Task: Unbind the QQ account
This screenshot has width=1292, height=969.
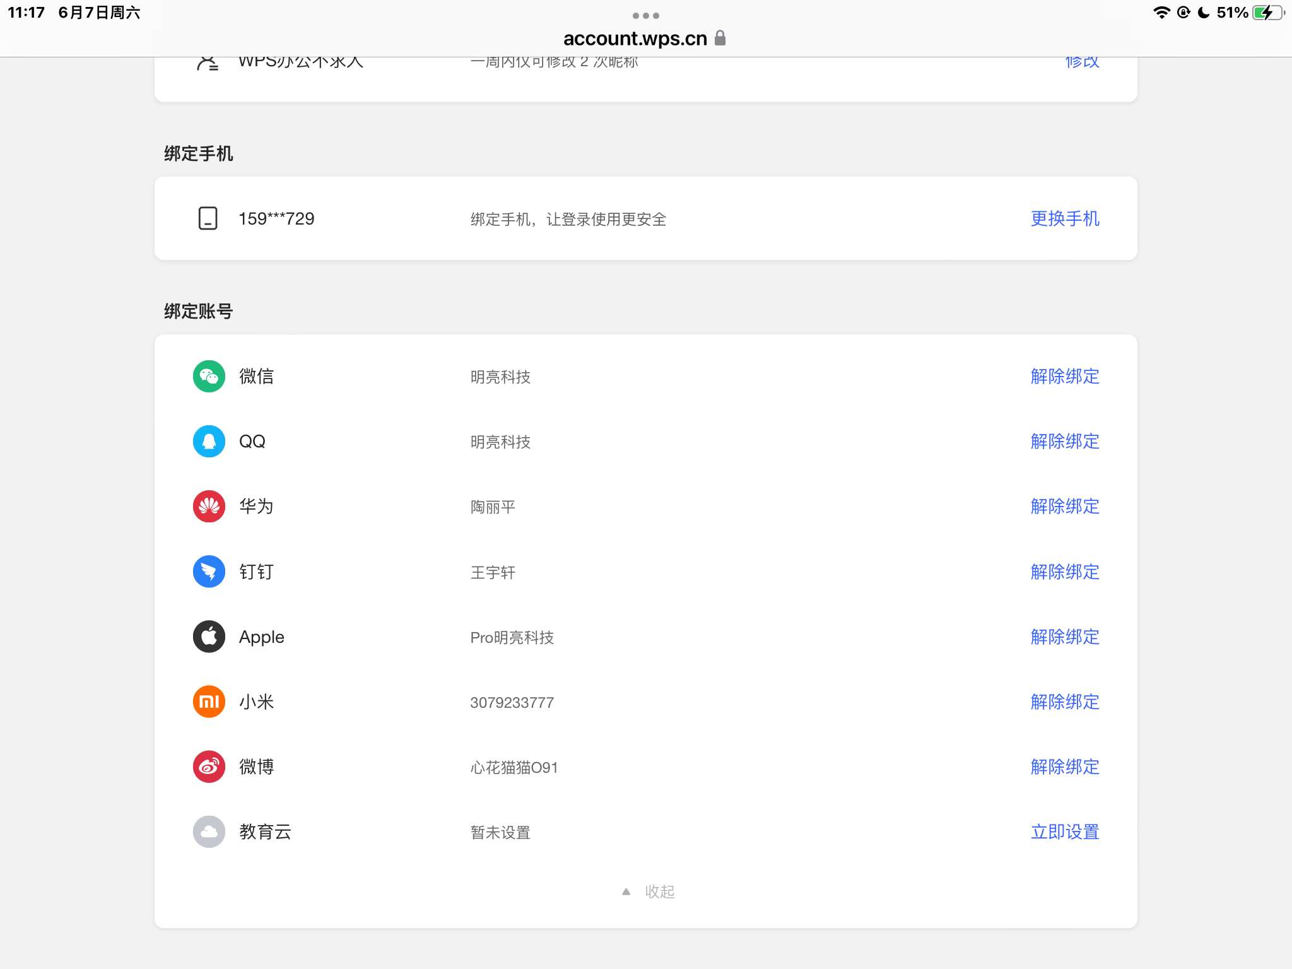Action: tap(1065, 442)
